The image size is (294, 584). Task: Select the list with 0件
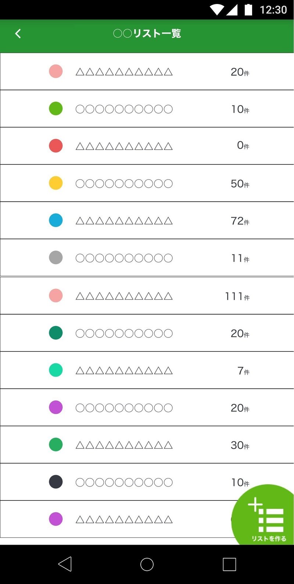[147, 146]
